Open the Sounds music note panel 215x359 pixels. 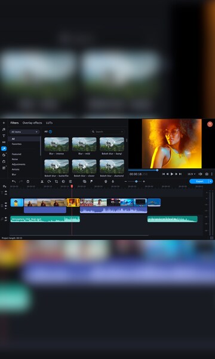pyautogui.click(x=4, y=129)
